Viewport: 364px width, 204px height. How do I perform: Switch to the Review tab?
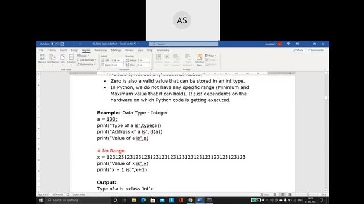[x=129, y=50]
